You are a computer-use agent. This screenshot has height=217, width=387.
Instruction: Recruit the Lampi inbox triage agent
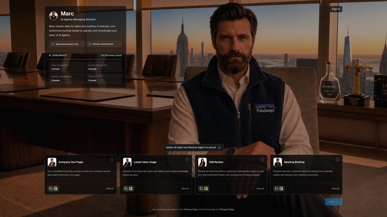pos(185,188)
